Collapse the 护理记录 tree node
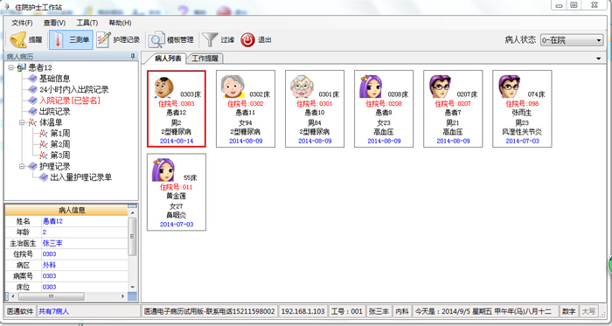Image resolution: width=612 pixels, height=326 pixels. pos(22,167)
